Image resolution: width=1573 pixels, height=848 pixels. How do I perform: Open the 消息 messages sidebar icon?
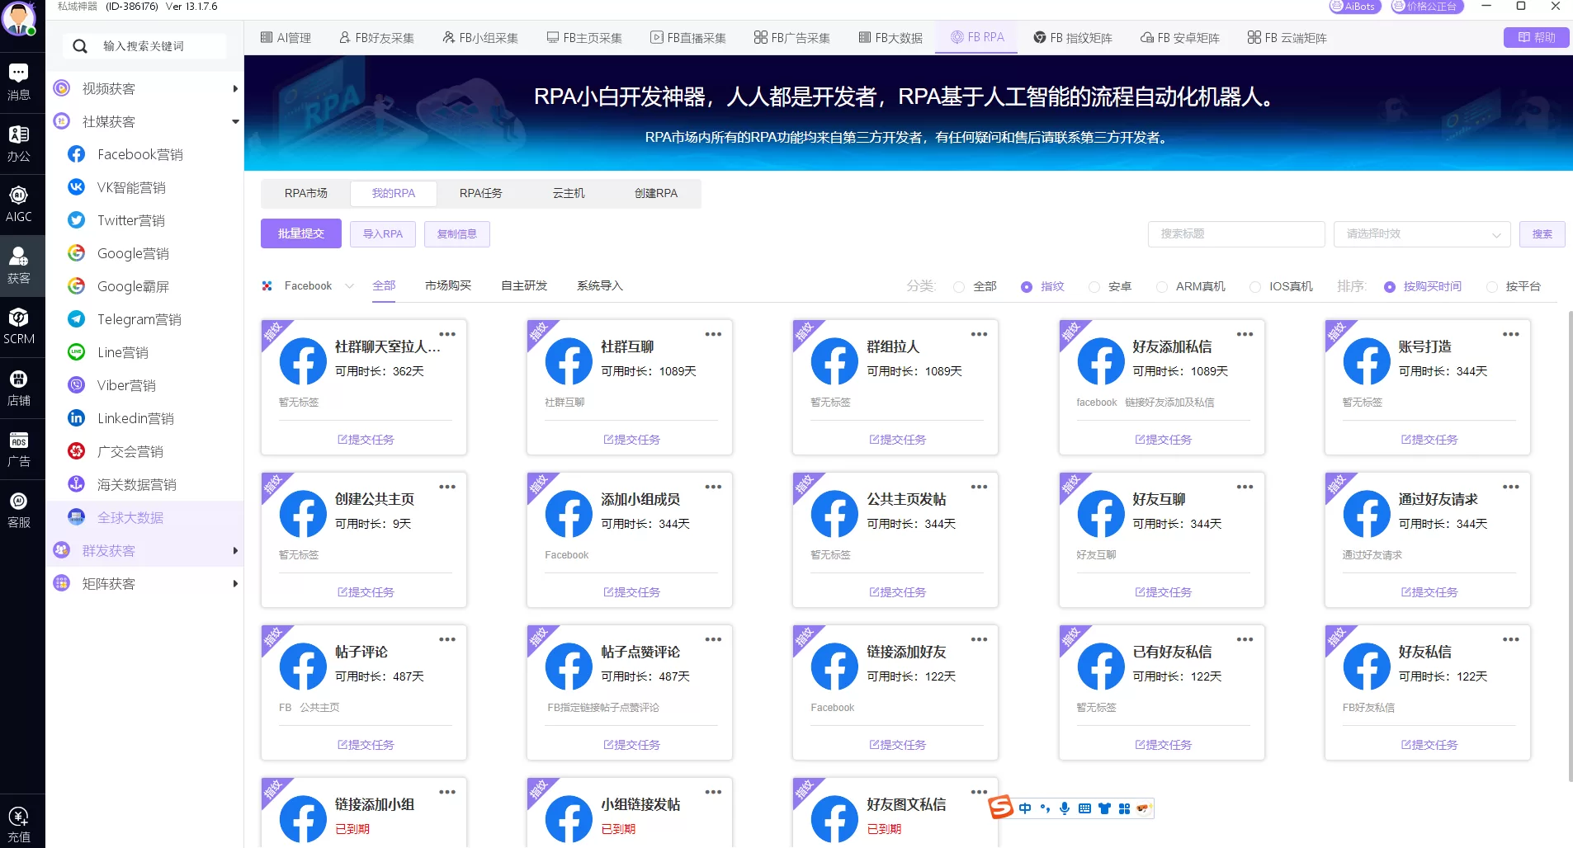click(19, 82)
